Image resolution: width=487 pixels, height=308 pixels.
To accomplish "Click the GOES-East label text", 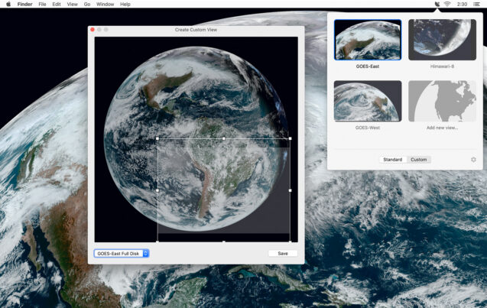I will pos(368,66).
